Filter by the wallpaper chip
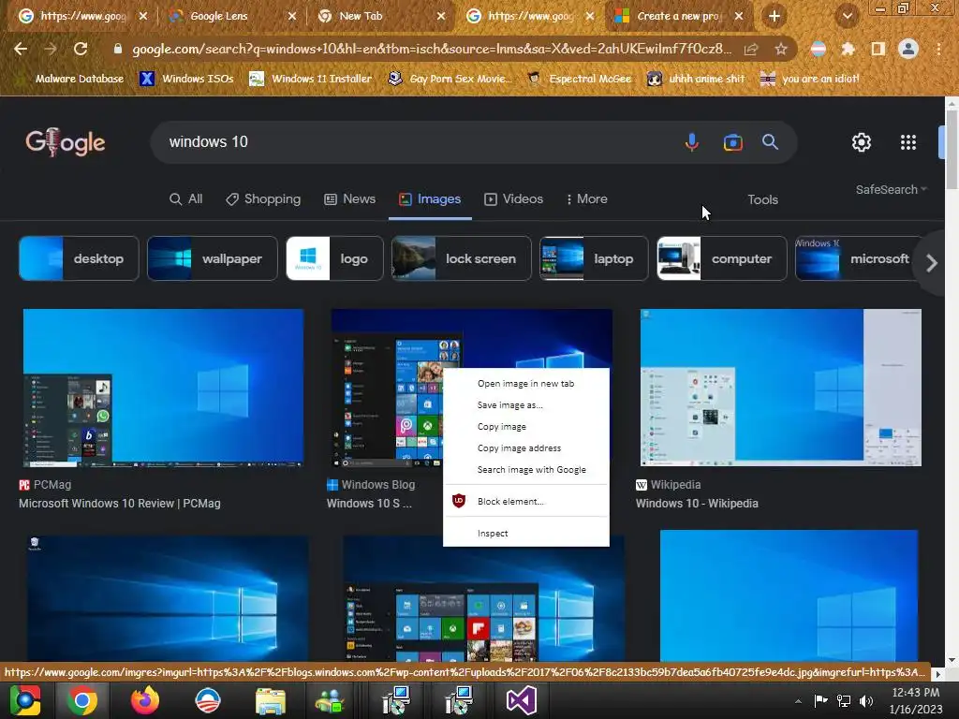 click(x=213, y=258)
